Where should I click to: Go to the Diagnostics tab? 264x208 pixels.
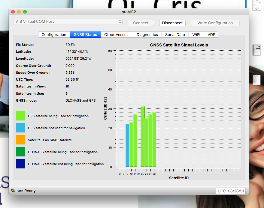tap(147, 34)
